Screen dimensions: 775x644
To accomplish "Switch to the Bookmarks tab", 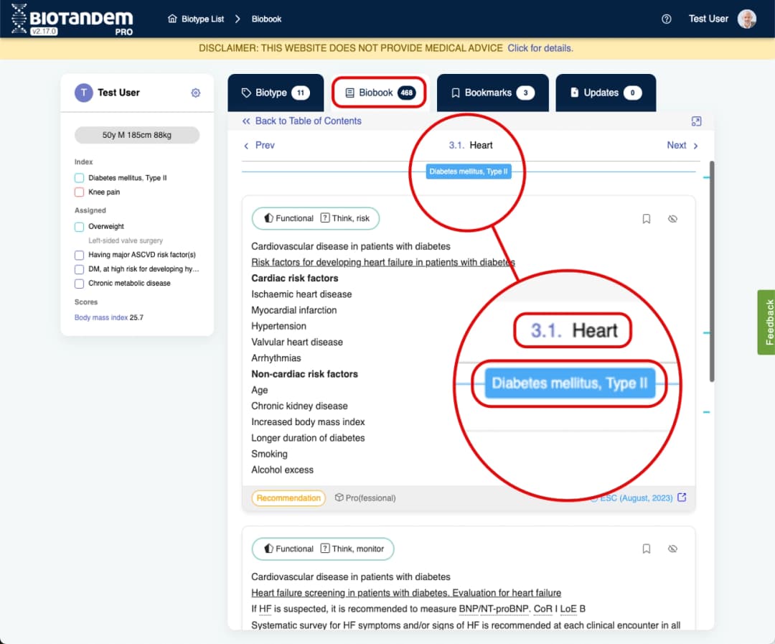I will coord(492,93).
